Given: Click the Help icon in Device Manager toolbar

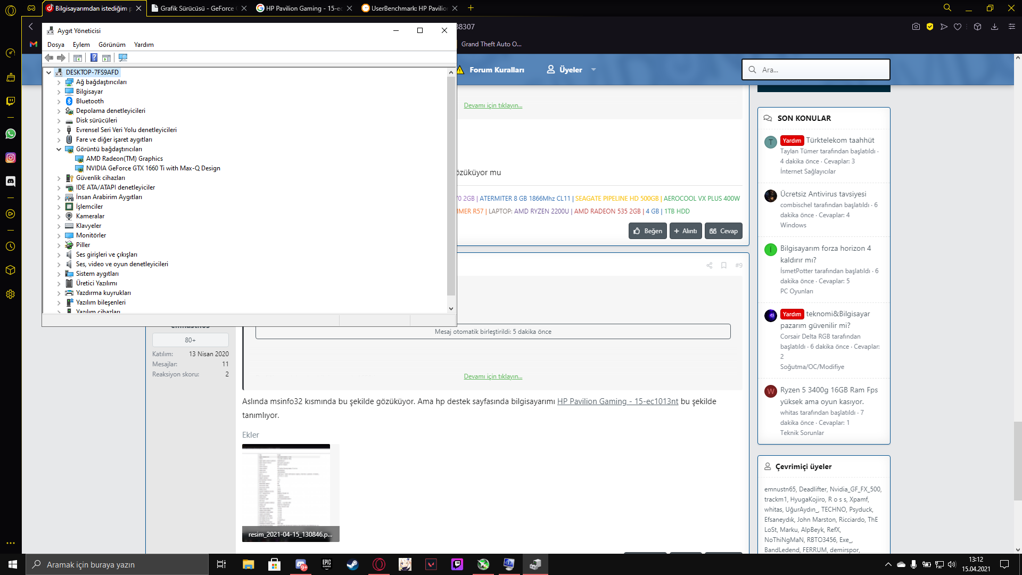Looking at the screenshot, I should (94, 57).
